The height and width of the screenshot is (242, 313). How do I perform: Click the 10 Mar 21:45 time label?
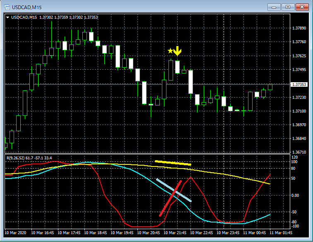(175, 233)
